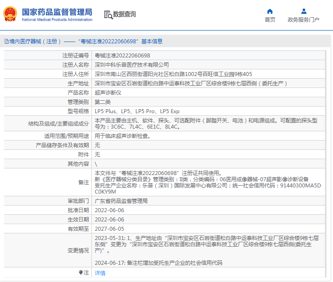Click 批准日期 value 2022-06-06
This screenshot has width=333, height=282.
pyautogui.click(x=110, y=210)
